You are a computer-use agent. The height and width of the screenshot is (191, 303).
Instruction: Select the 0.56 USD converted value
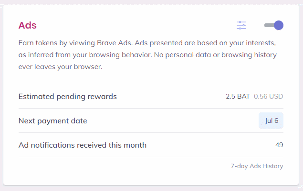pyautogui.click(x=269, y=96)
